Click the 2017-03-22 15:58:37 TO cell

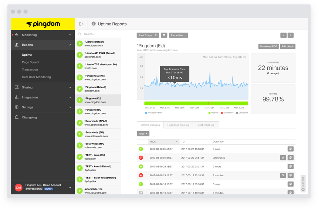193,149
